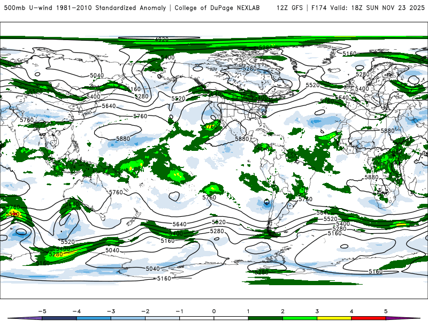Click the '3' colorbar tick label
428x321 pixels.
pos(317,311)
